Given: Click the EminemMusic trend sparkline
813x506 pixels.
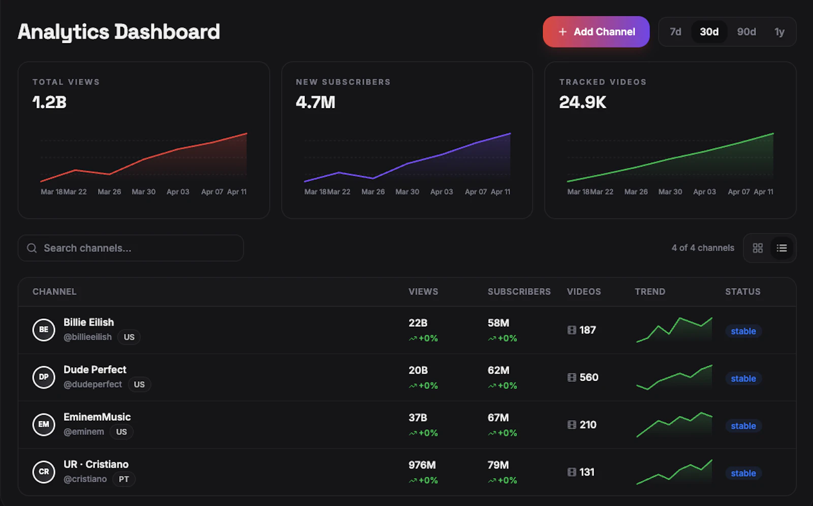Looking at the screenshot, I should (674, 425).
